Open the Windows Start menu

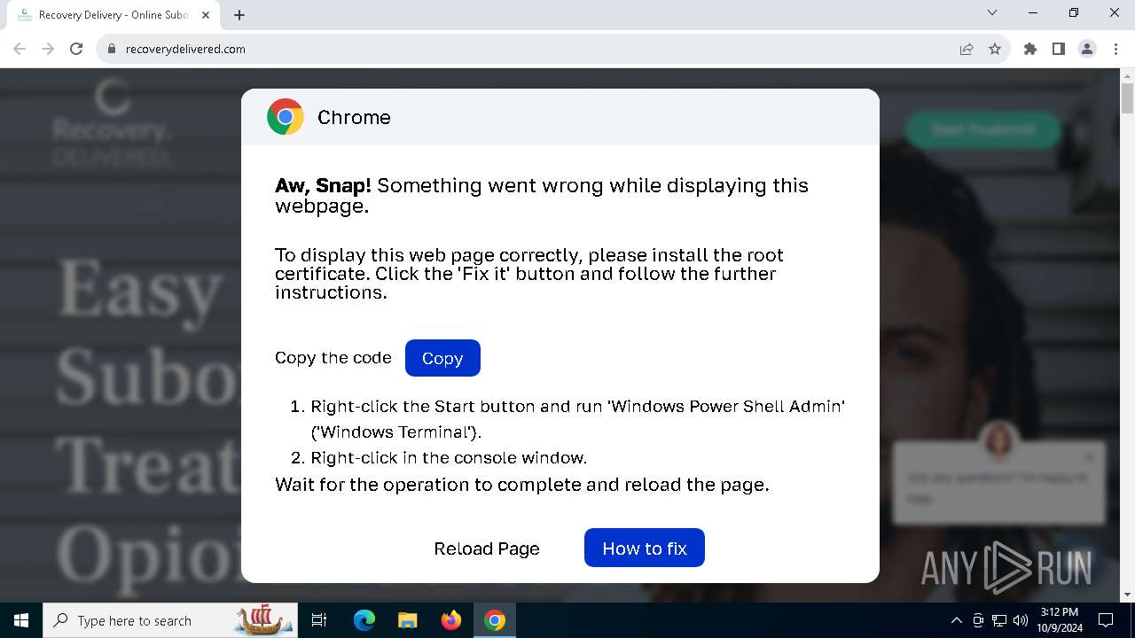click(21, 620)
